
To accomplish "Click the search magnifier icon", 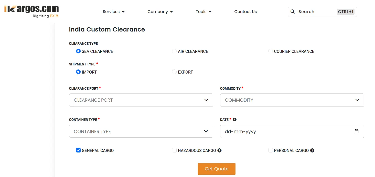I will point(293,11).
